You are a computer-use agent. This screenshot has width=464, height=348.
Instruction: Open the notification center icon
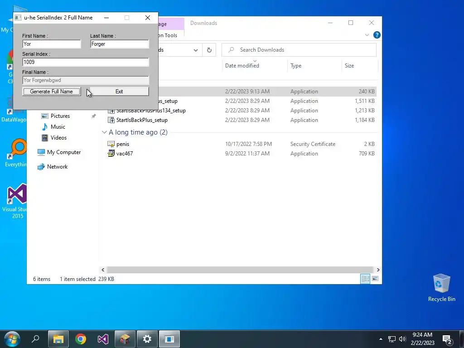tap(447, 339)
